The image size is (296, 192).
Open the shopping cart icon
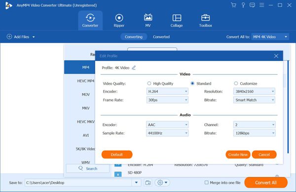(x=233, y=5)
